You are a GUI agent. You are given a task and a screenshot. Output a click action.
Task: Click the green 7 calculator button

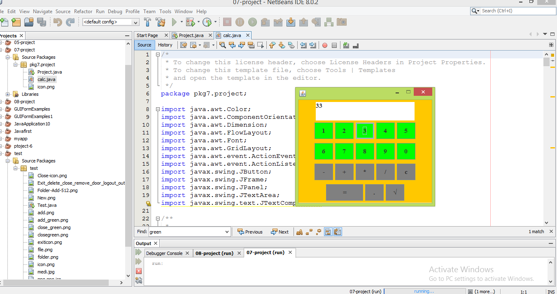(344, 151)
